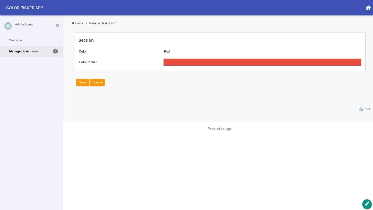Click the 0 count badge in sidebar

[55, 51]
